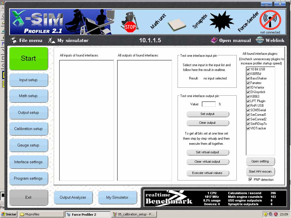This screenshot has height=218, width=291.
Task: Click the red shield tray icon
Action: [276, 214]
